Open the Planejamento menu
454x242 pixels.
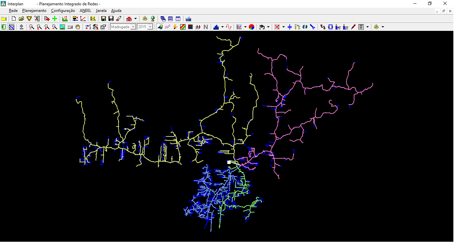(34, 11)
